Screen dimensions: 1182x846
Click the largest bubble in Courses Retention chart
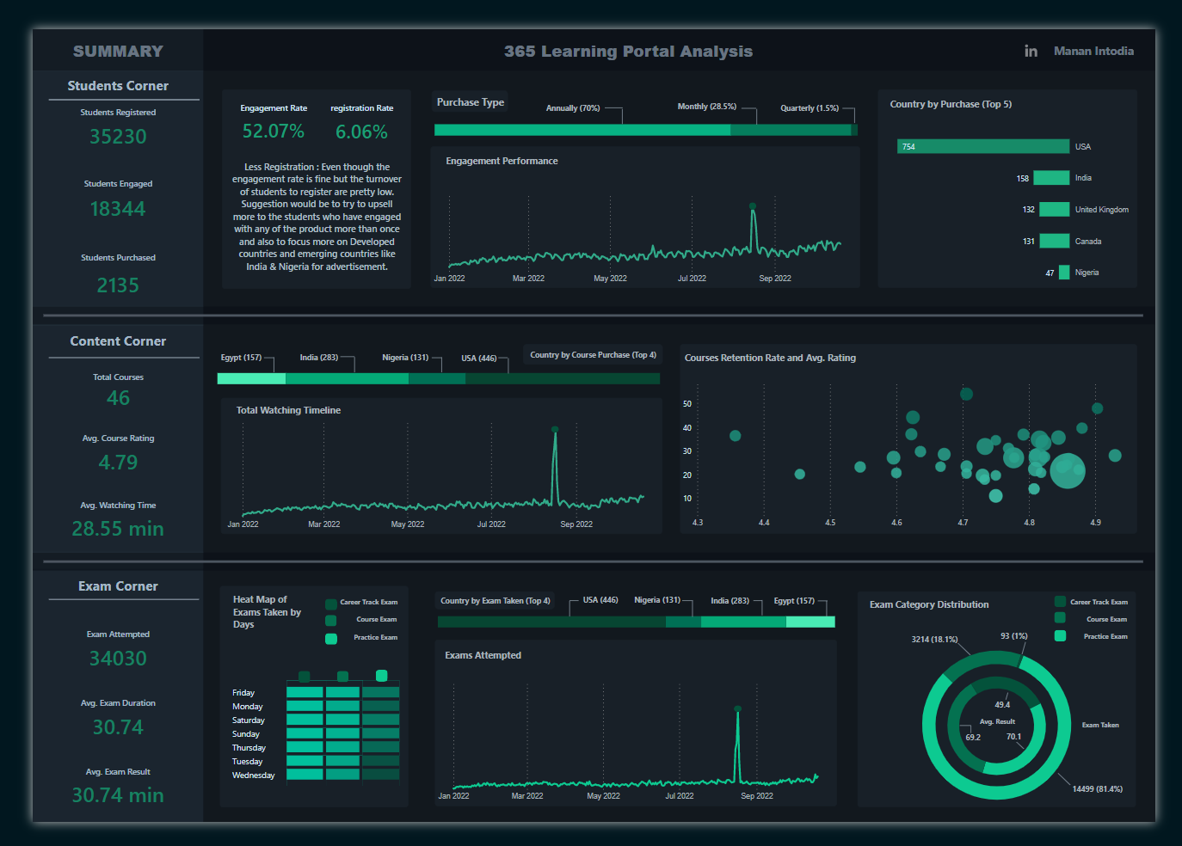click(x=1068, y=470)
